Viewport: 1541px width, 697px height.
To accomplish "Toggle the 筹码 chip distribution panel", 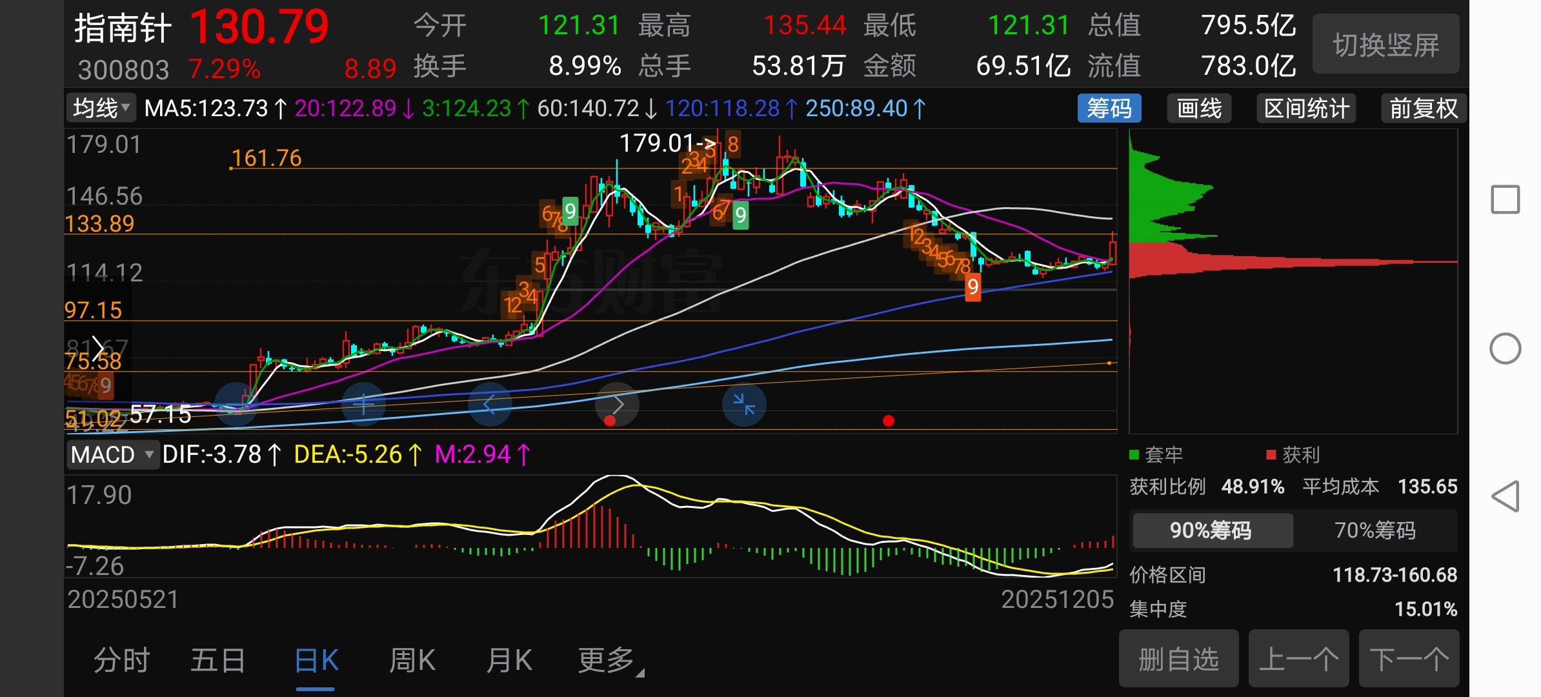I will [1109, 108].
